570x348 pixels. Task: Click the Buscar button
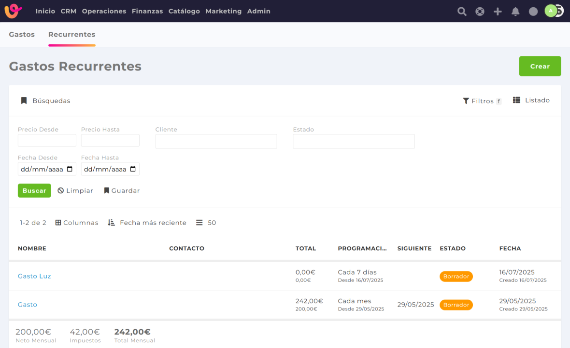point(34,191)
